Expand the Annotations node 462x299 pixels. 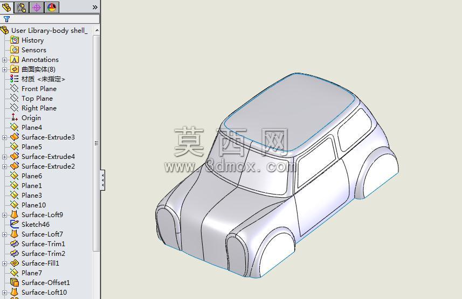coord(4,60)
